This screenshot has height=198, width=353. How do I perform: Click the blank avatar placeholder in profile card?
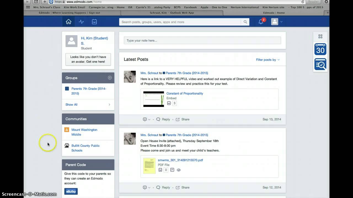coord(71,41)
